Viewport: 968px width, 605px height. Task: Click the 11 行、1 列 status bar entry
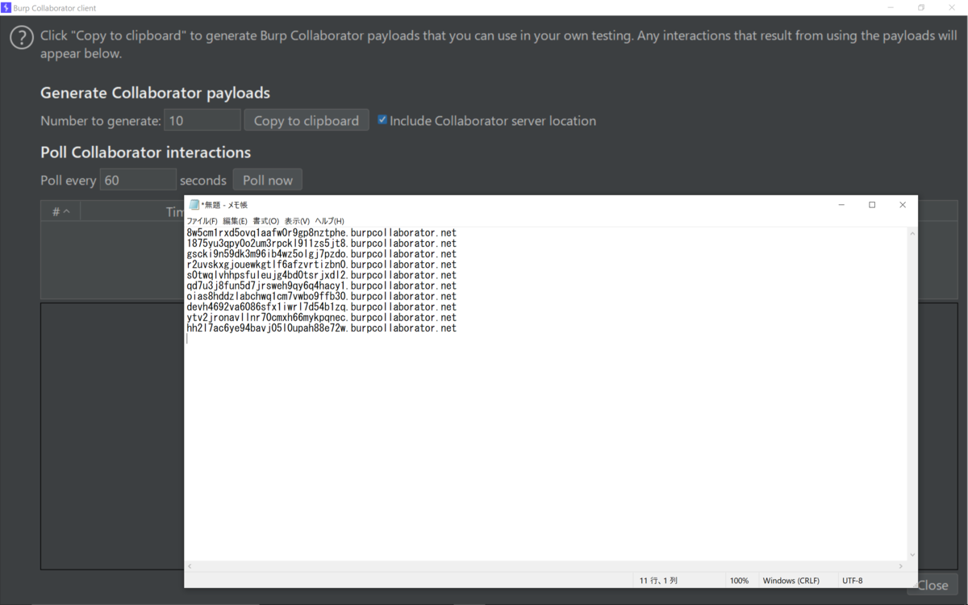click(658, 581)
